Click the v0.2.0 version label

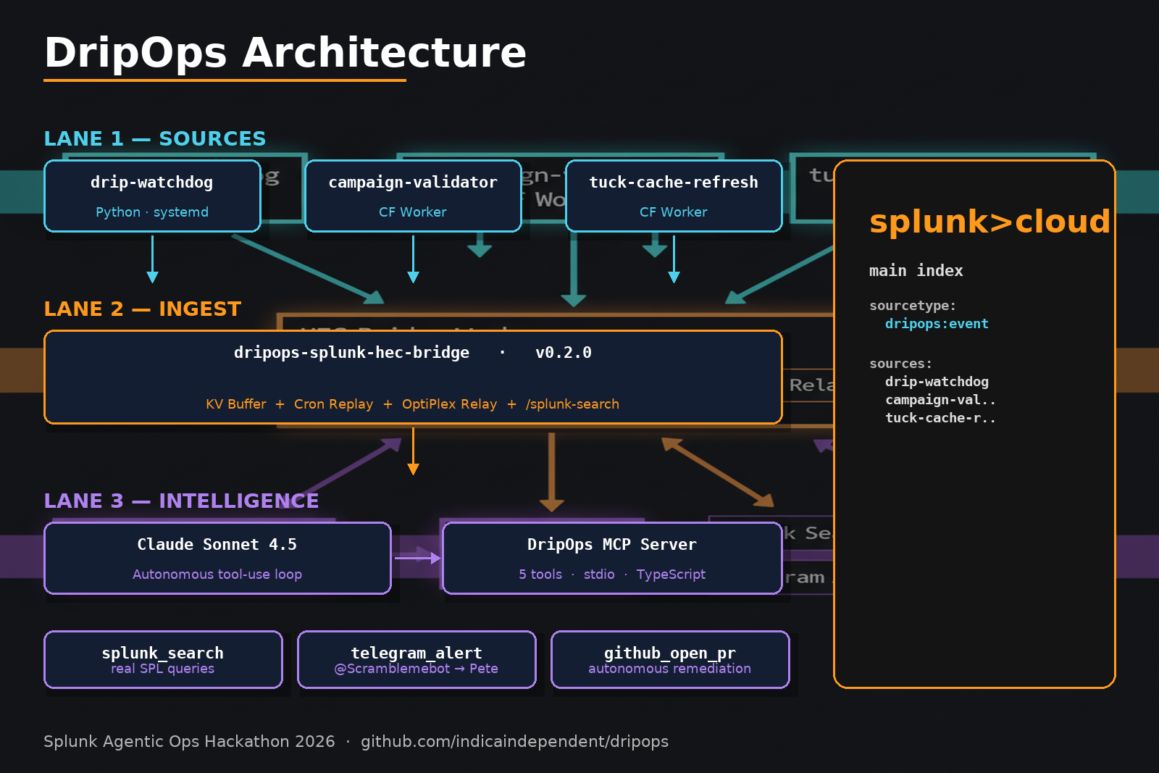[564, 353]
